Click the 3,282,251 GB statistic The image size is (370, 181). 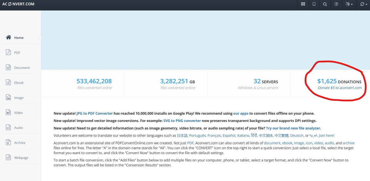[x=178, y=81]
